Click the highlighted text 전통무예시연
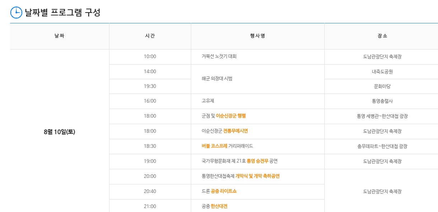The height and width of the screenshot is (212, 438). point(235,131)
